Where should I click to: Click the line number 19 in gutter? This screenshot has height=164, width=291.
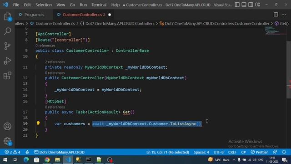coord(25,123)
